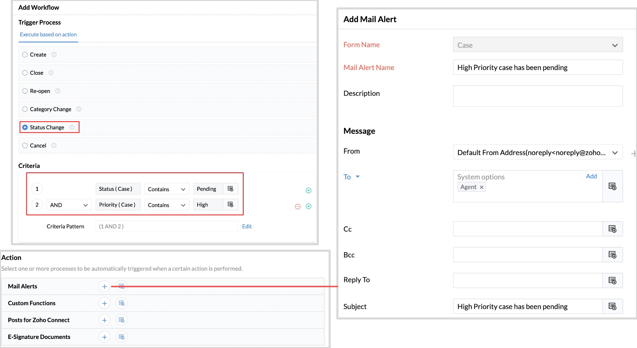This screenshot has width=637, height=348.
Task: Choose the Cancel trigger radio button
Action: coord(25,146)
